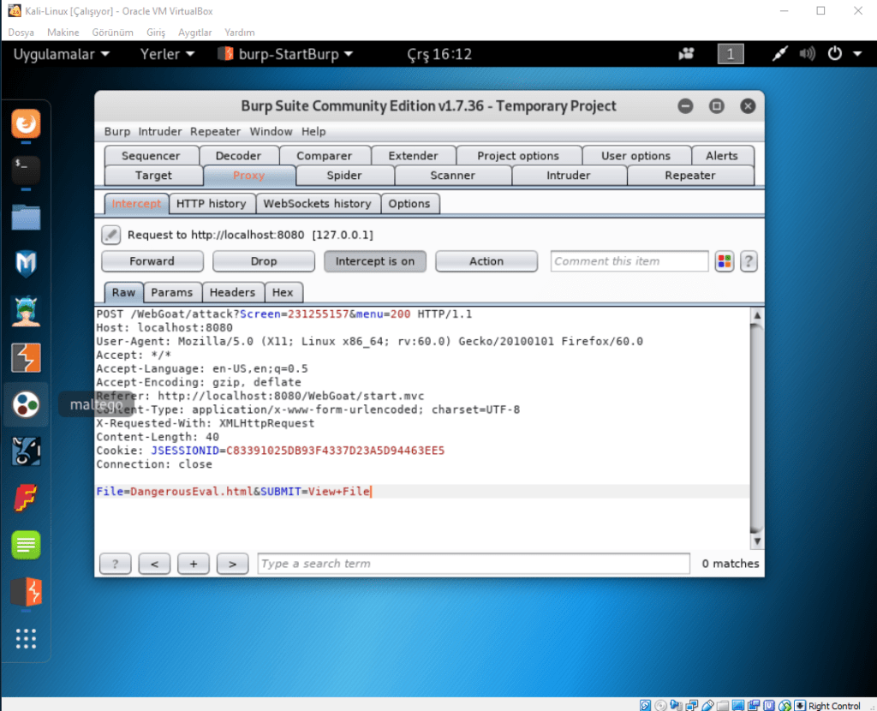Expand the Uygulamalar menu
The image size is (877, 711).
click(x=61, y=54)
